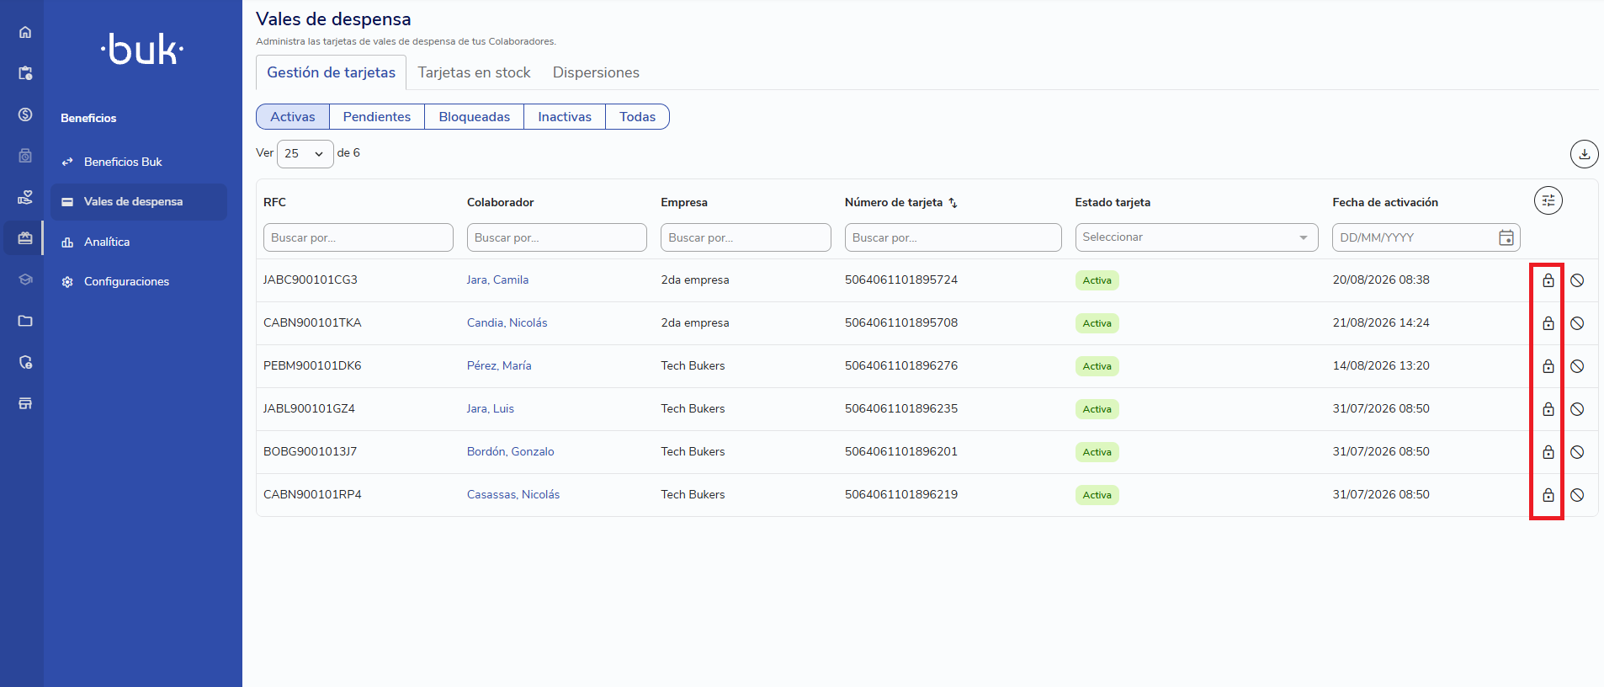This screenshot has height=687, width=1604.
Task: Show Todas cards
Action: pyautogui.click(x=637, y=117)
